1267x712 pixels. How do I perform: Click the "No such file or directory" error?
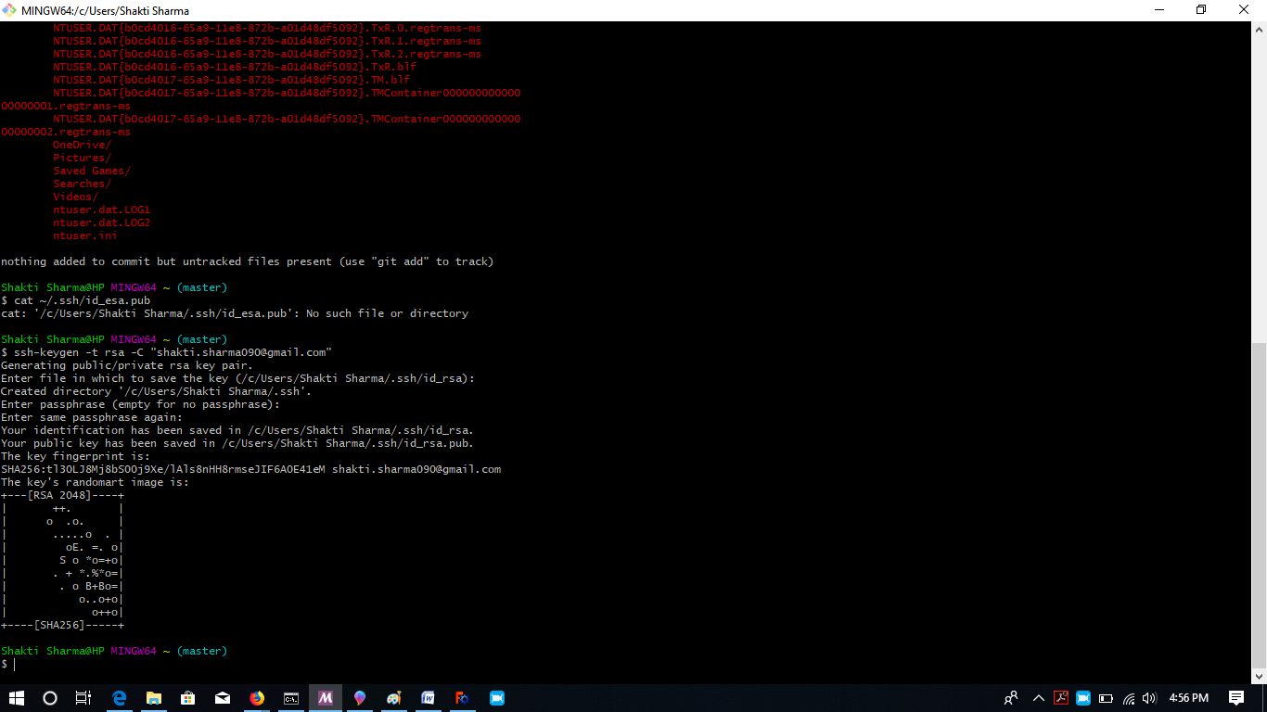tap(387, 313)
